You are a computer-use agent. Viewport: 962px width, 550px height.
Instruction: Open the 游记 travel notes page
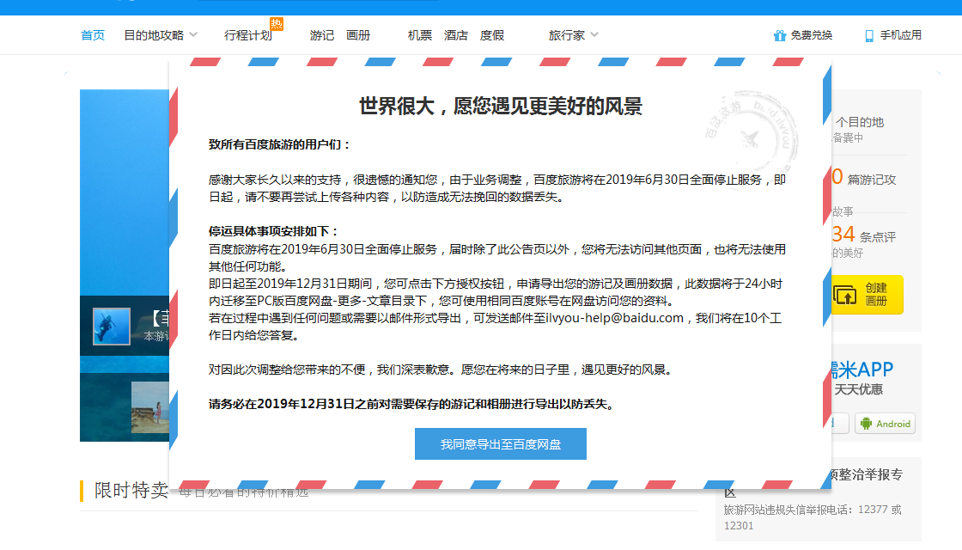tap(322, 35)
